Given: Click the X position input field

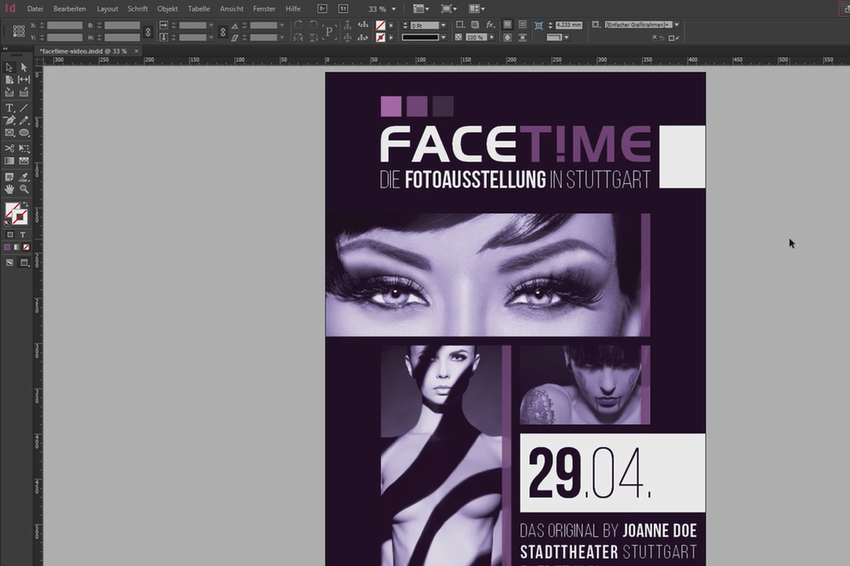Looking at the screenshot, I should click(64, 25).
